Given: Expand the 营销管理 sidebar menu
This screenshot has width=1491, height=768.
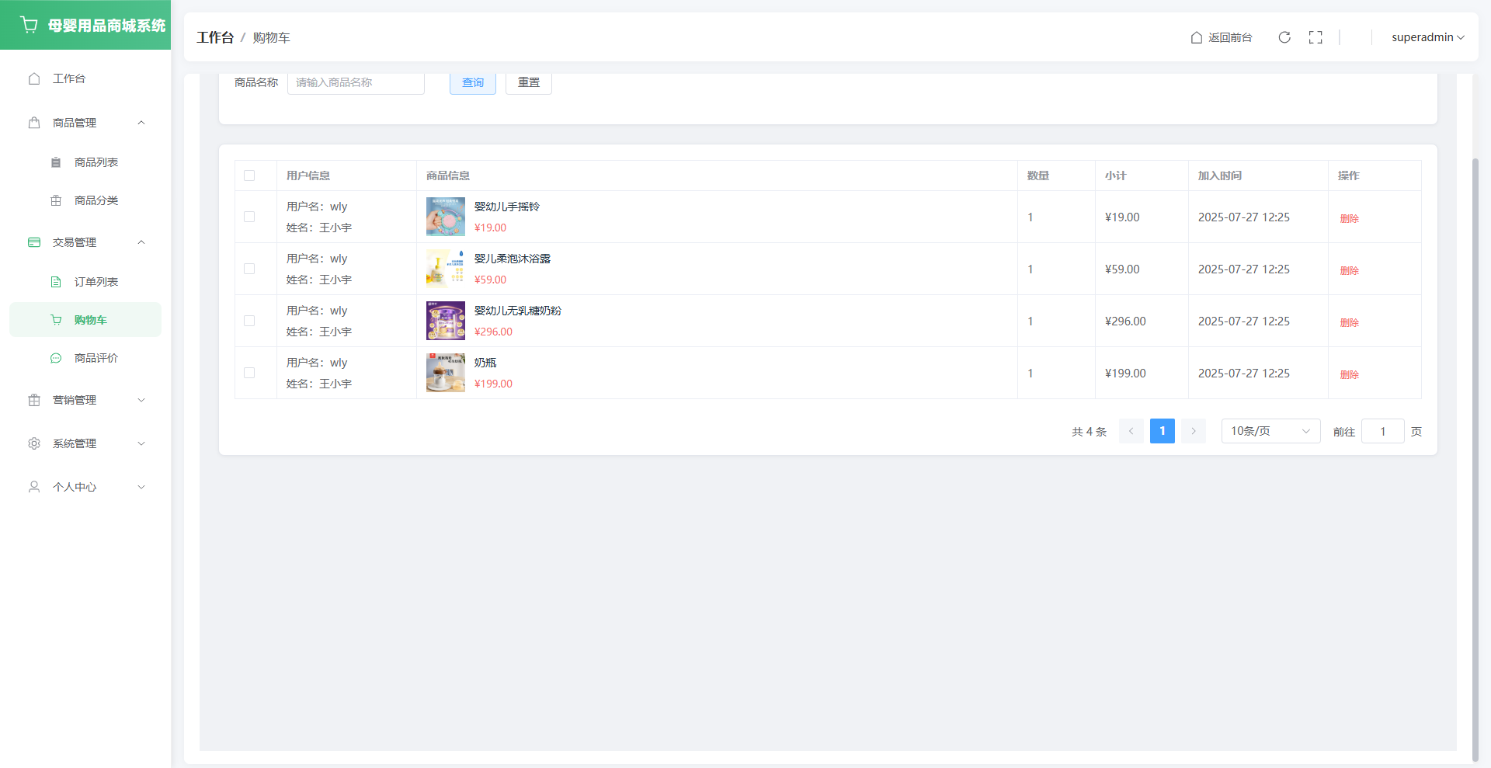Looking at the screenshot, I should click(85, 400).
